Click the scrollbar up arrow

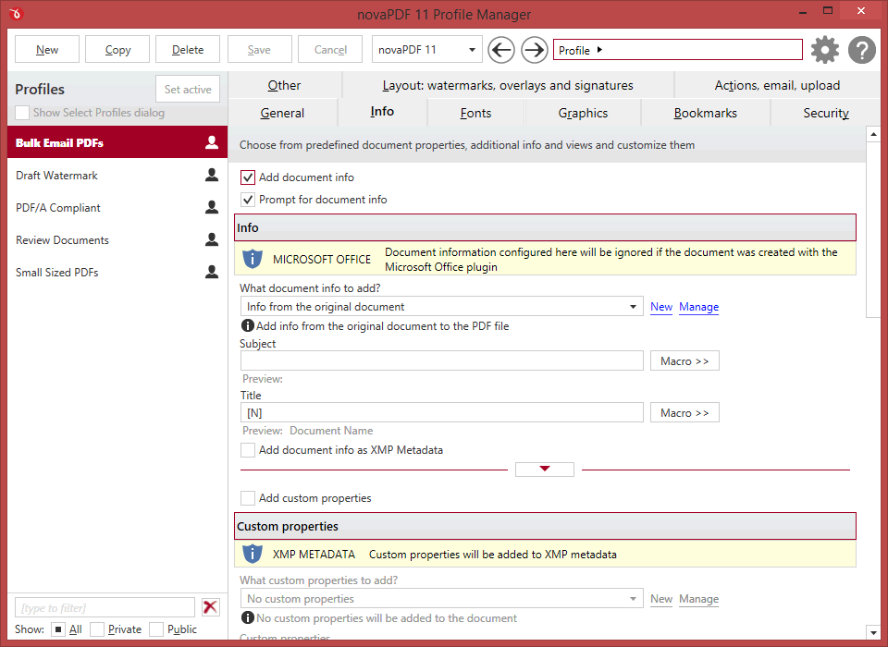tap(873, 134)
